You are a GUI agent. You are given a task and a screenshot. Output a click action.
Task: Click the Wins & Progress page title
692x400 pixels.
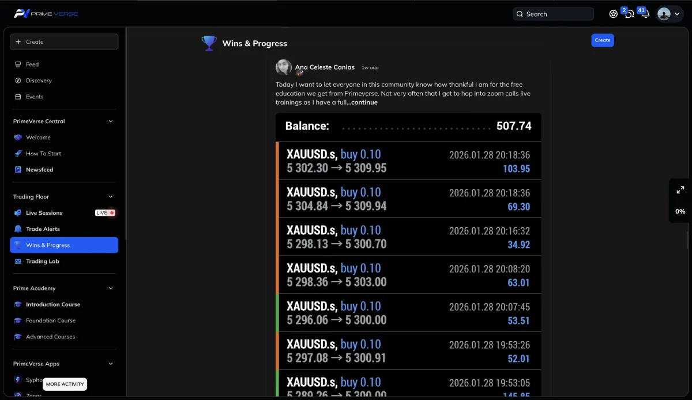[x=254, y=43]
